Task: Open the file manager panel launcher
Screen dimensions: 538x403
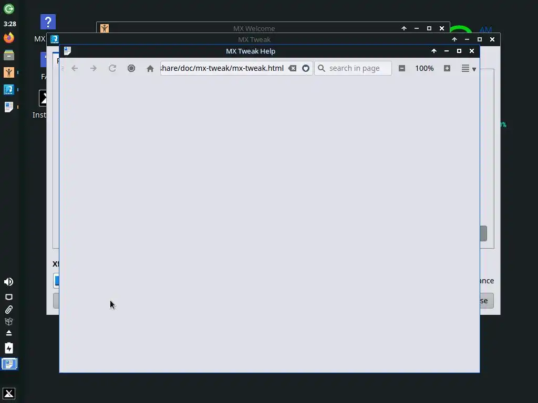Action: pyautogui.click(x=9, y=55)
